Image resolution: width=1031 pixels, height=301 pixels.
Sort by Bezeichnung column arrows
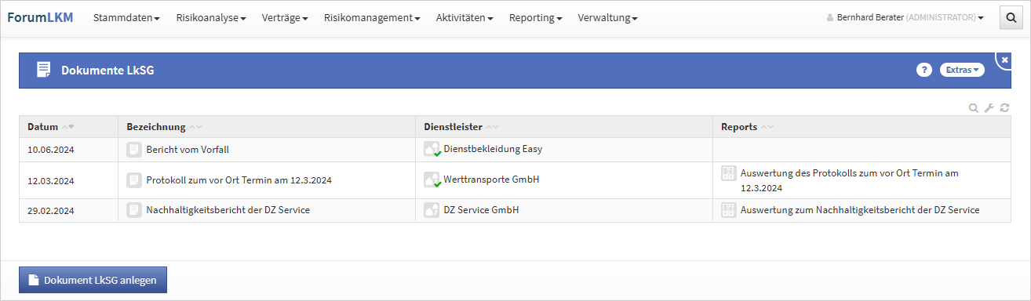pos(195,127)
